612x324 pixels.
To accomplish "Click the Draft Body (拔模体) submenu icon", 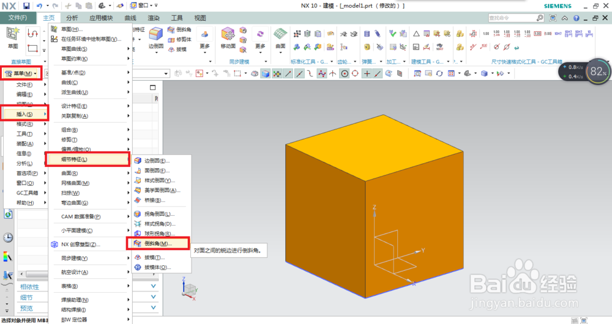I will point(138,267).
